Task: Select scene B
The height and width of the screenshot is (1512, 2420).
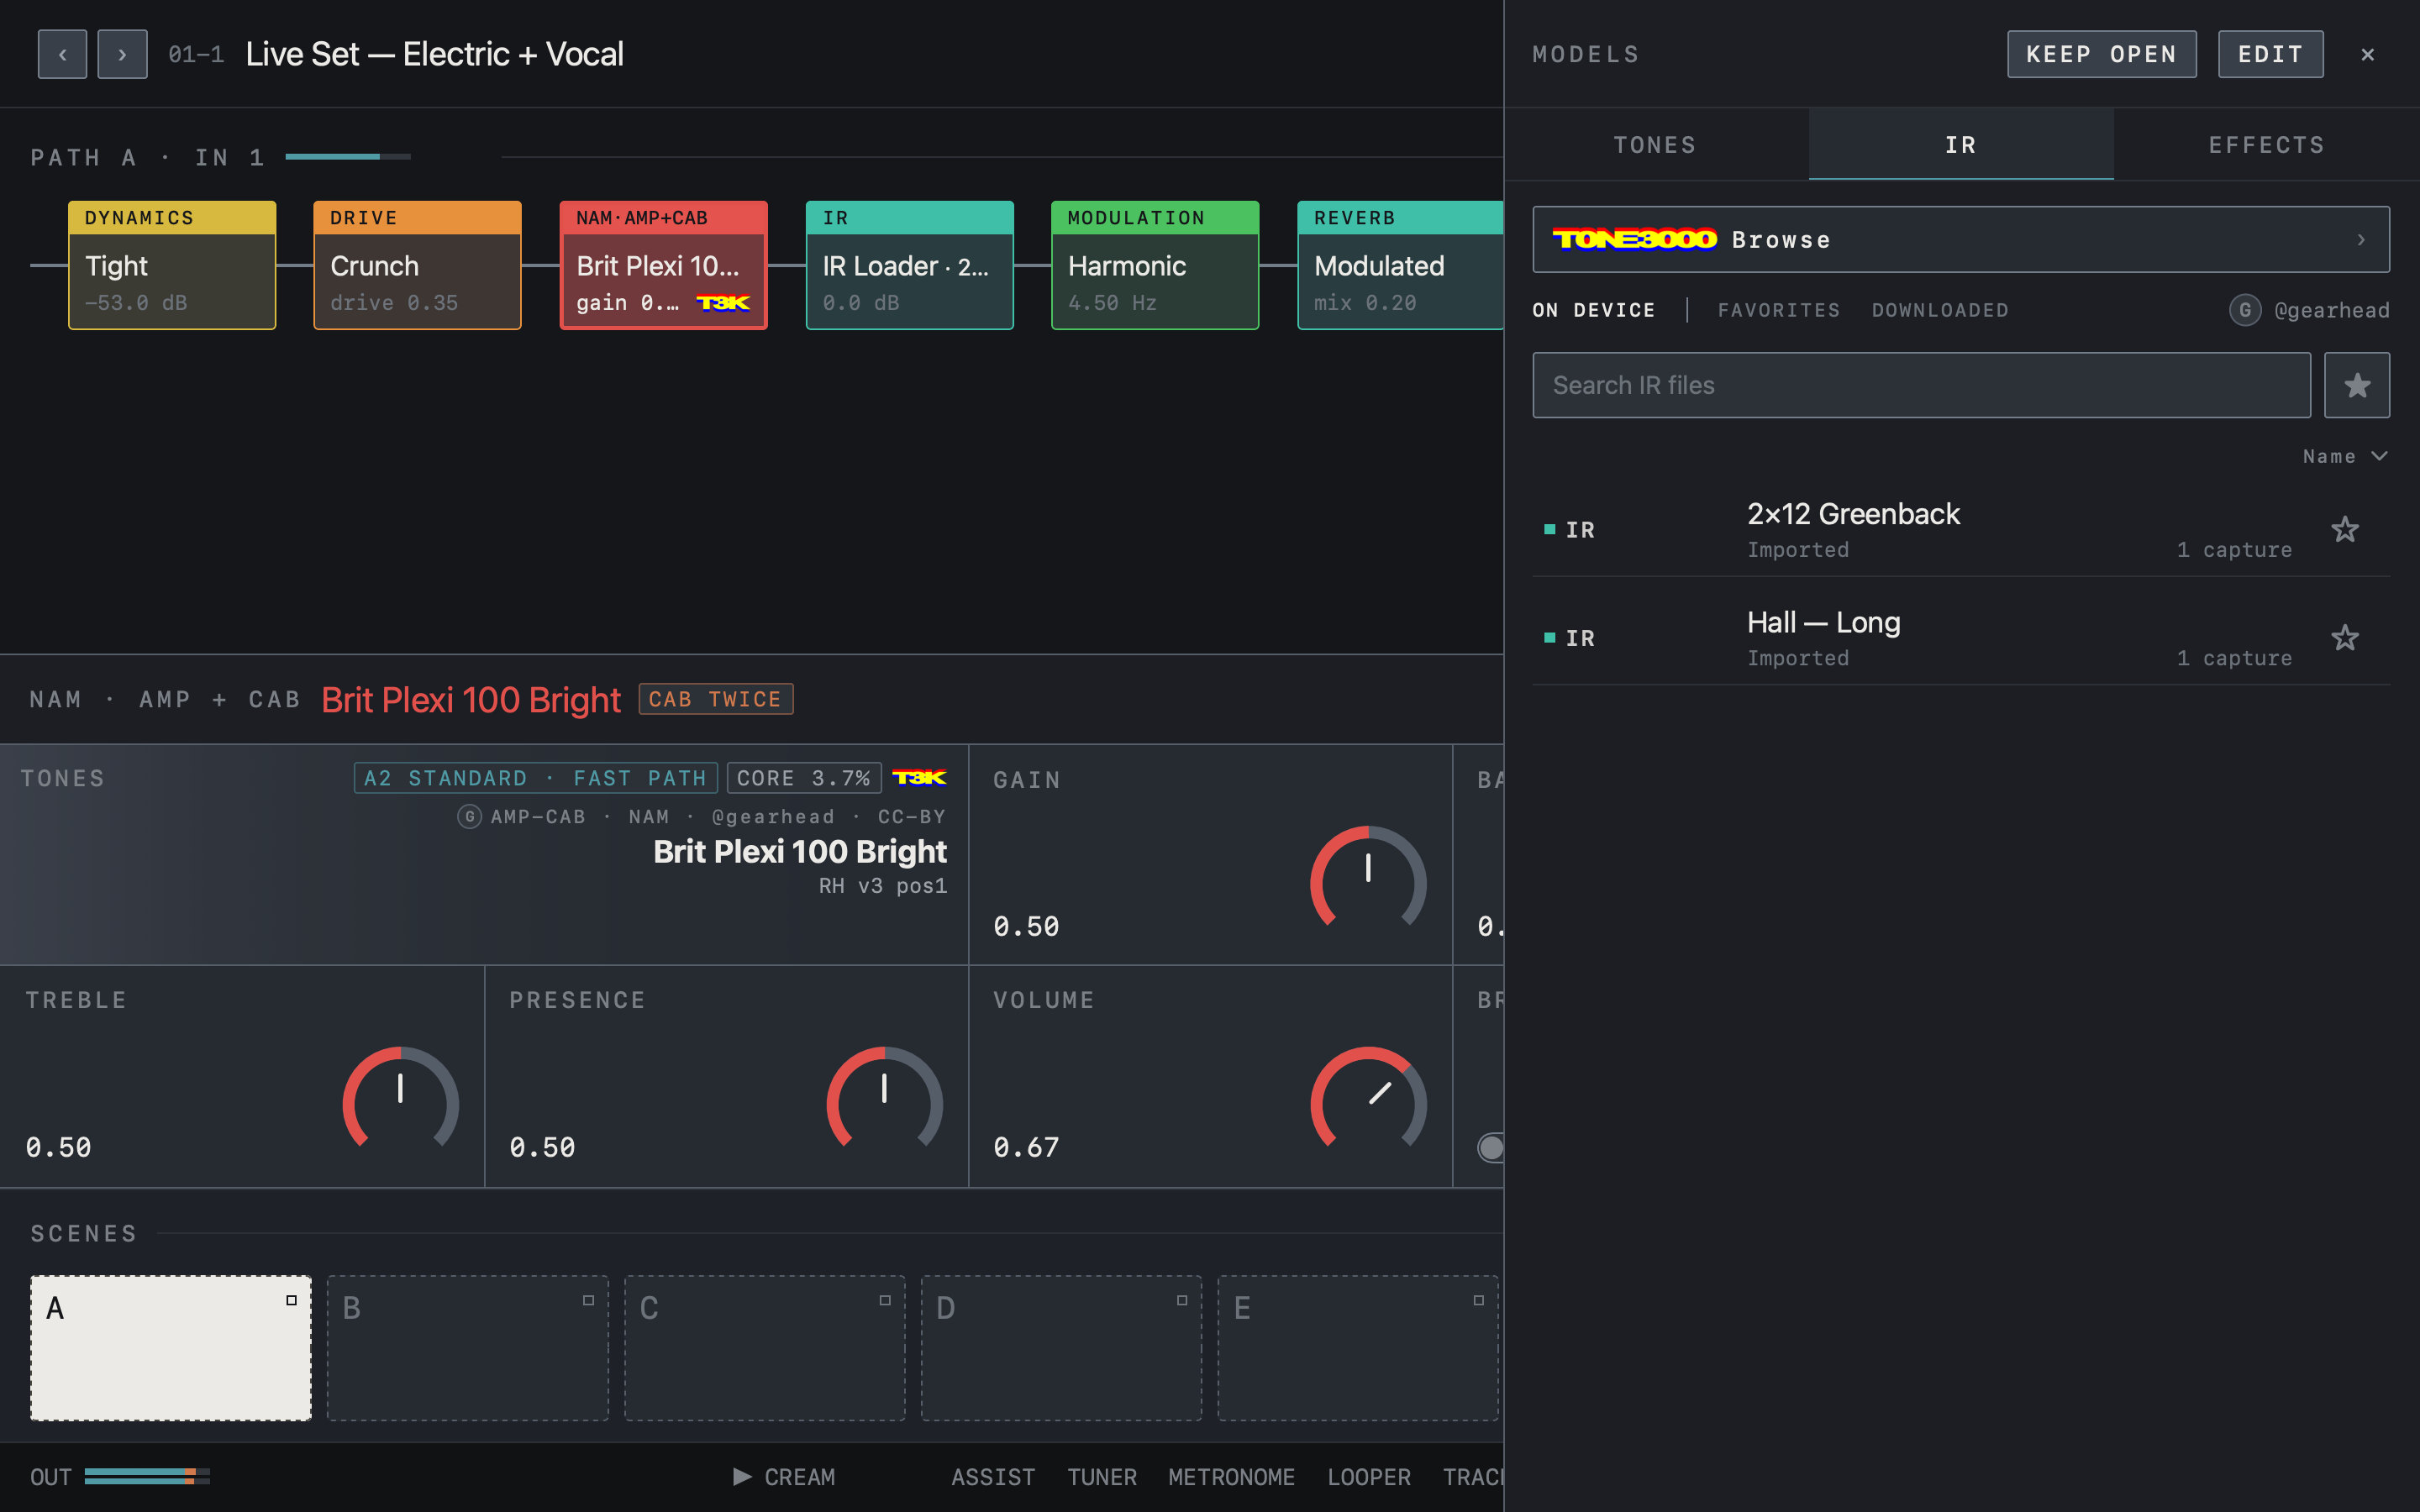Action: [467, 1347]
